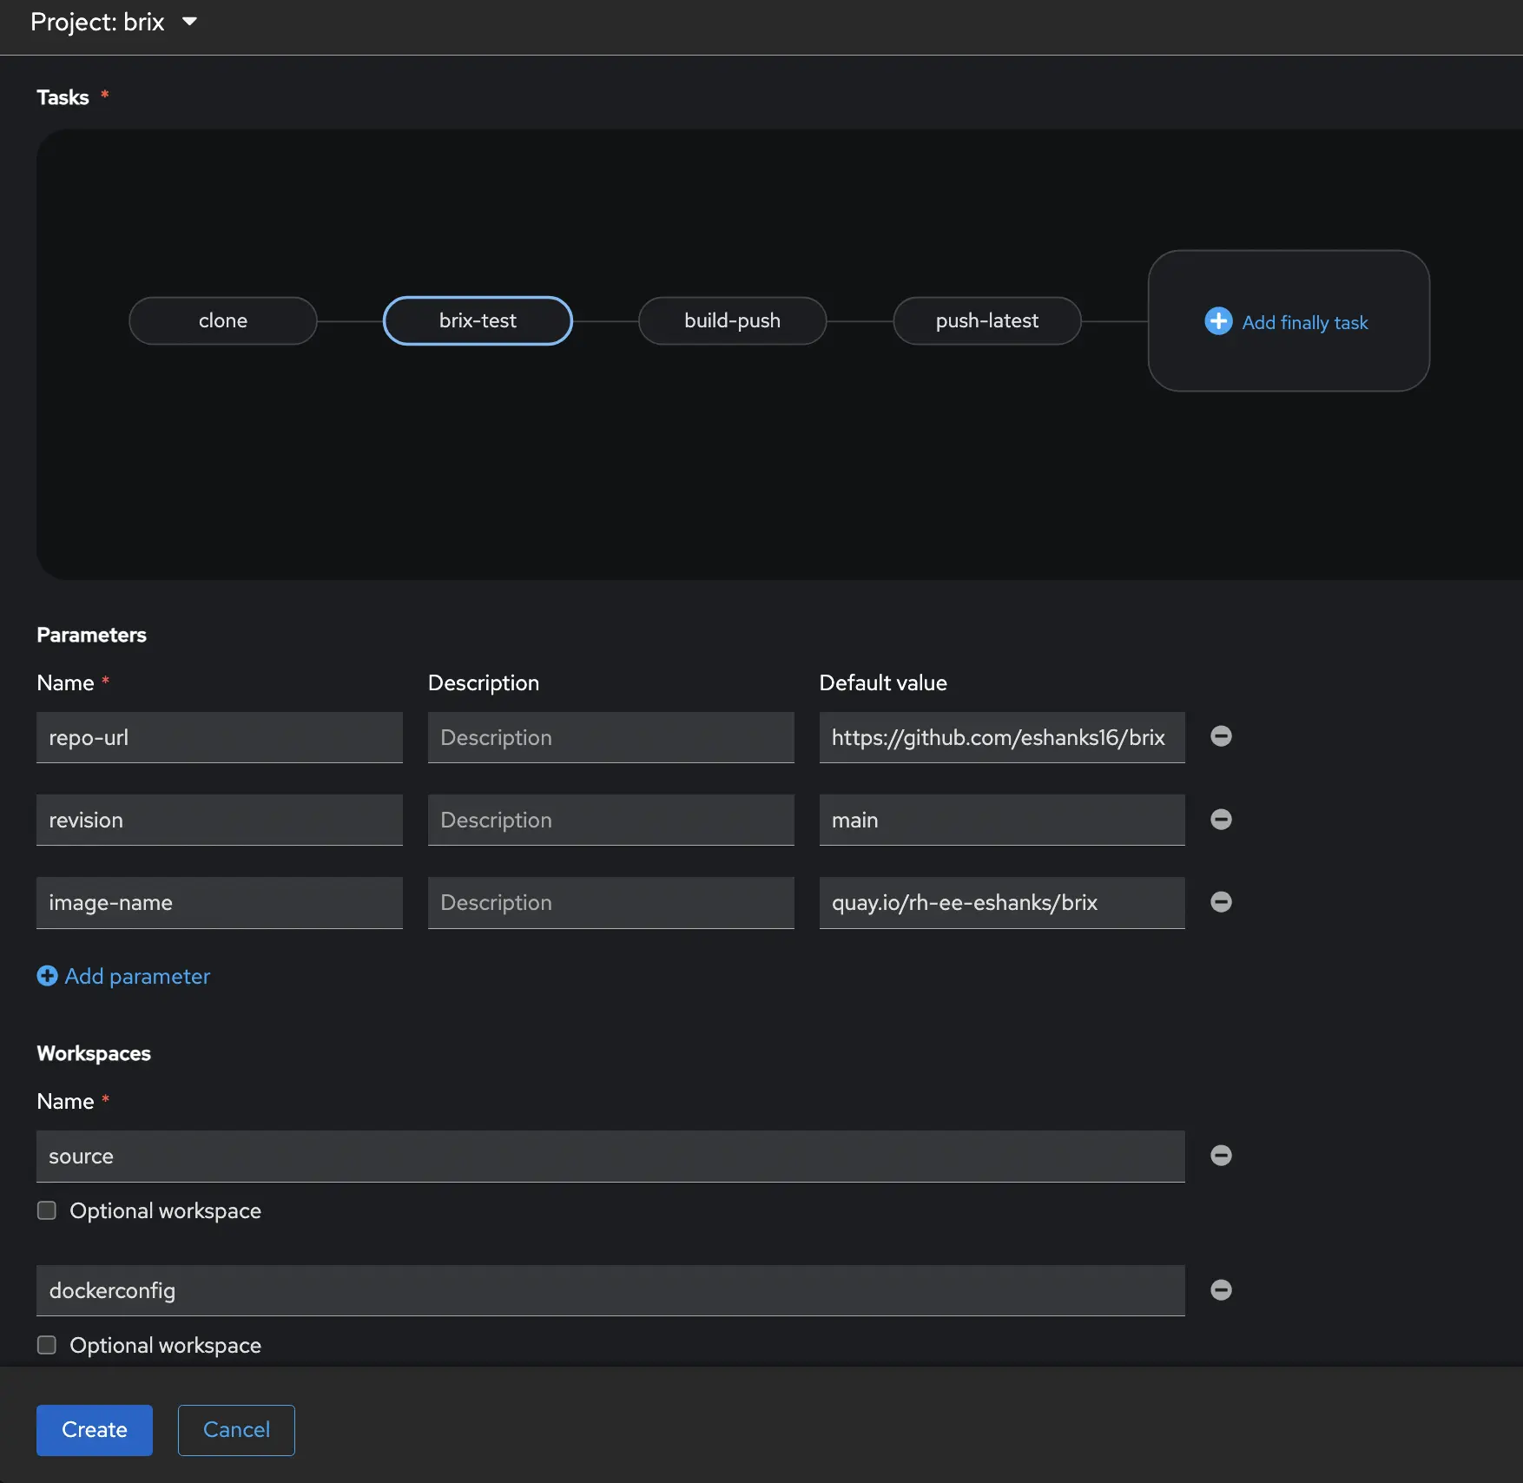1523x1483 pixels.
Task: Remove the repo-url parameter row
Action: [x=1221, y=736]
